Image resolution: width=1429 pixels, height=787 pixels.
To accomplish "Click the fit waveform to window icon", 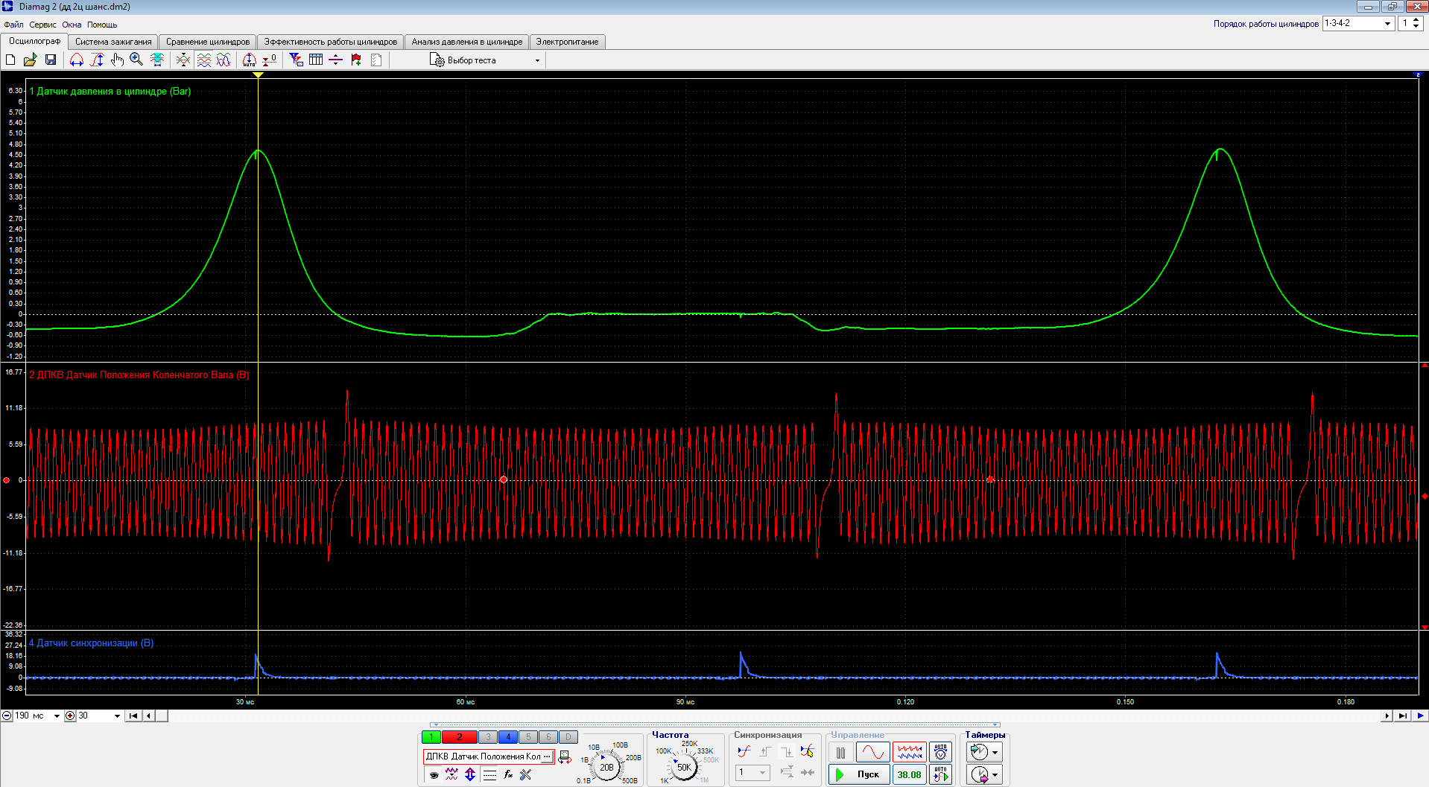I will click(157, 60).
